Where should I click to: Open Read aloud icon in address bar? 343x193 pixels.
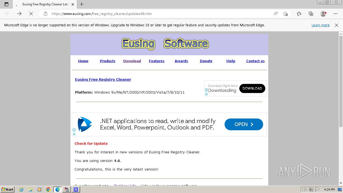[x=276, y=14]
